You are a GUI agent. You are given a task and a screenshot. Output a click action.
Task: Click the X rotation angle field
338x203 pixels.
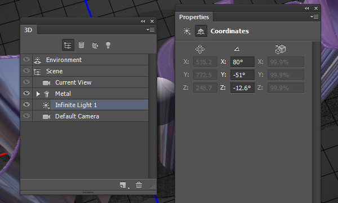242,62
